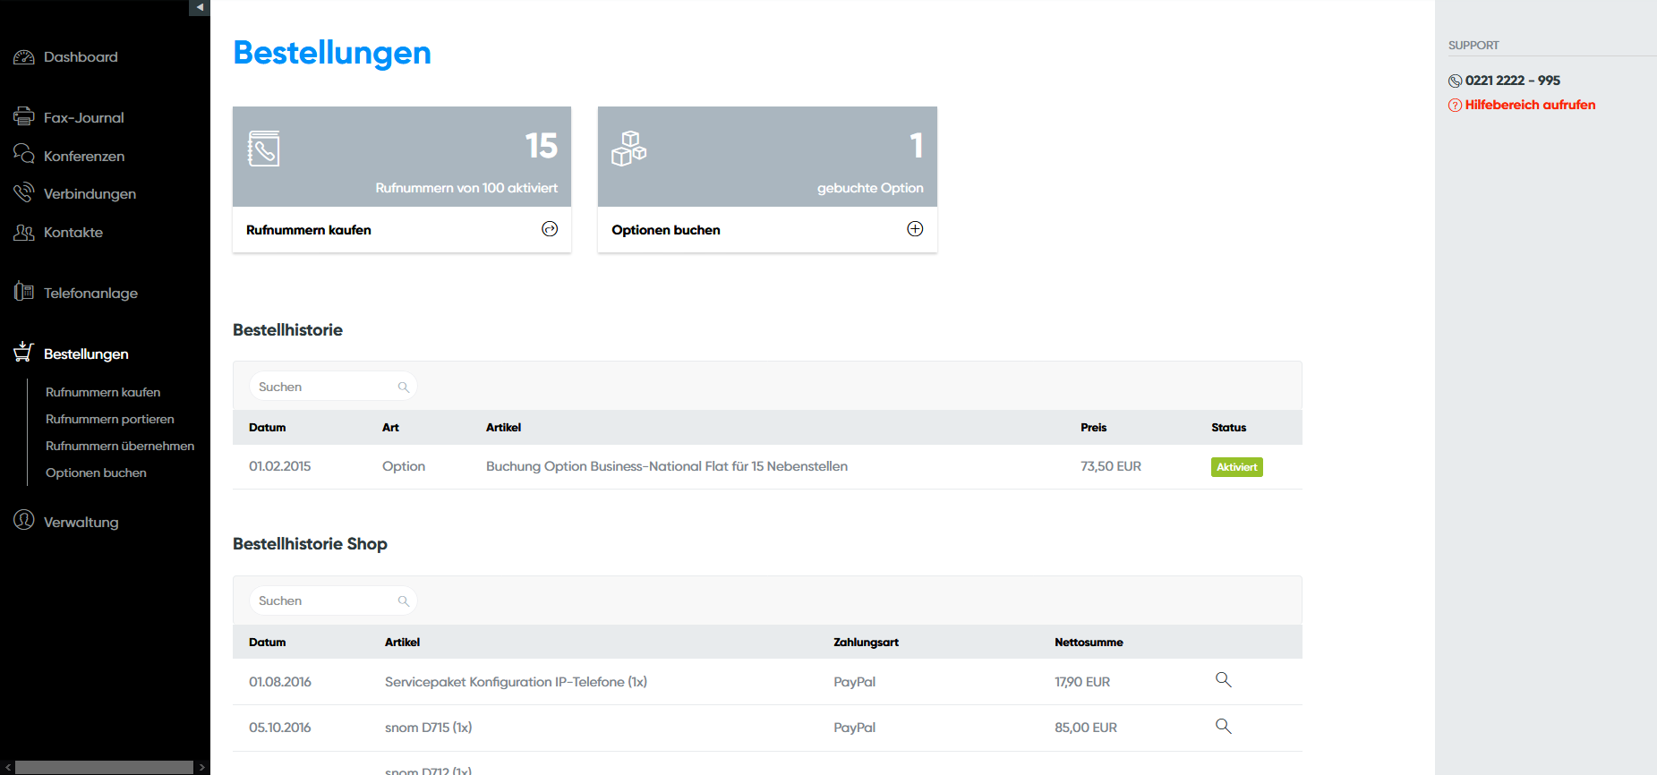Collapse the sidebar with the arrow toggle
The width and height of the screenshot is (1657, 775).
click(200, 7)
